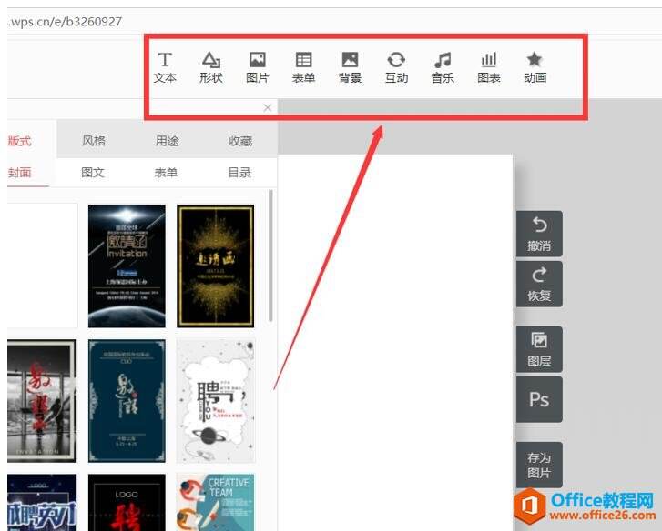The height and width of the screenshot is (531, 662).
Task: Click the Ps side button
Action: point(539,399)
